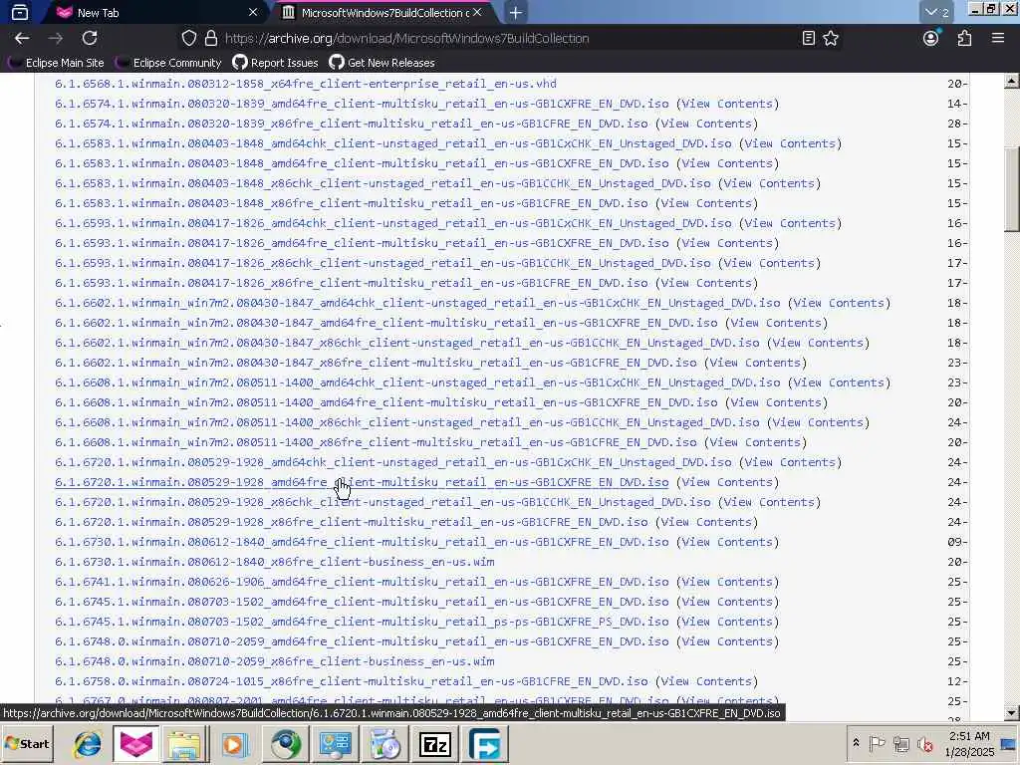The height and width of the screenshot is (765, 1020).
Task: Open Eclipse Community bookmark
Action: click(168, 63)
